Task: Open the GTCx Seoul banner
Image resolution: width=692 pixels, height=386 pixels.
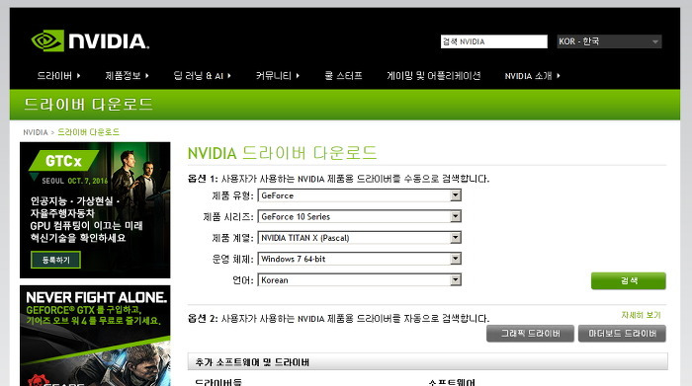Action: coord(95,209)
